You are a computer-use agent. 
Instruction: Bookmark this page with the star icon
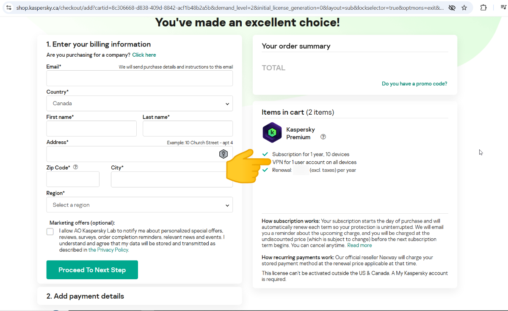(464, 8)
